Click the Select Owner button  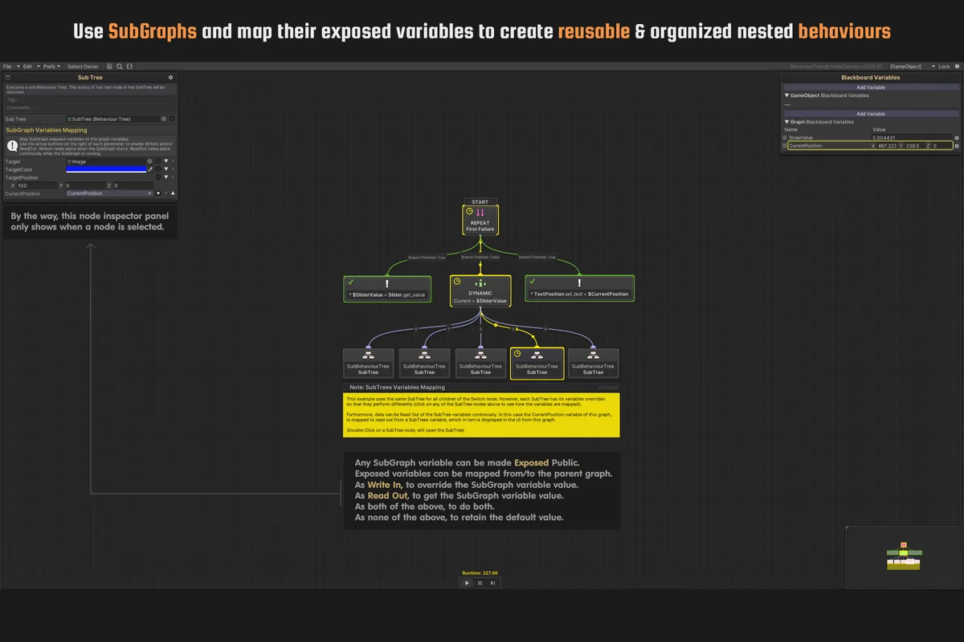coord(83,67)
